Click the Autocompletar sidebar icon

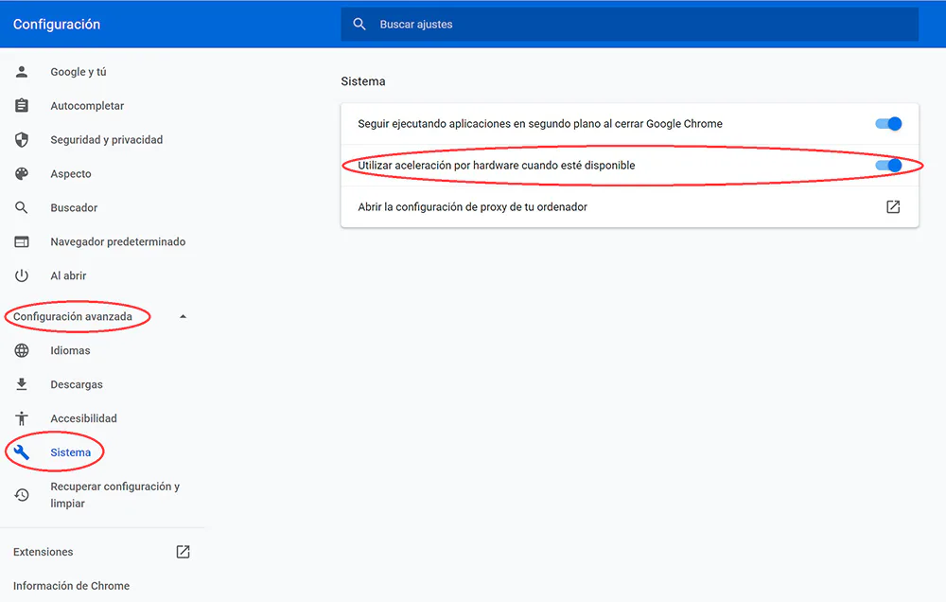click(x=21, y=105)
